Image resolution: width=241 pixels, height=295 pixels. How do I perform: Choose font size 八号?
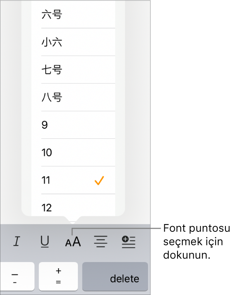click(x=73, y=97)
